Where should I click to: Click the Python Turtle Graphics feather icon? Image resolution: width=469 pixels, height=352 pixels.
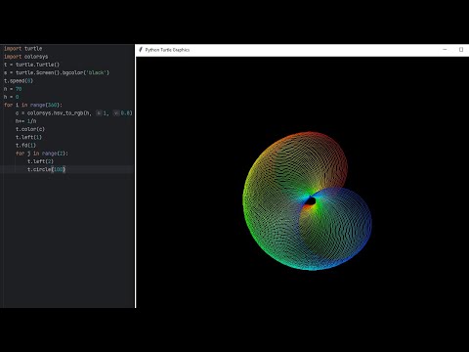coord(141,50)
